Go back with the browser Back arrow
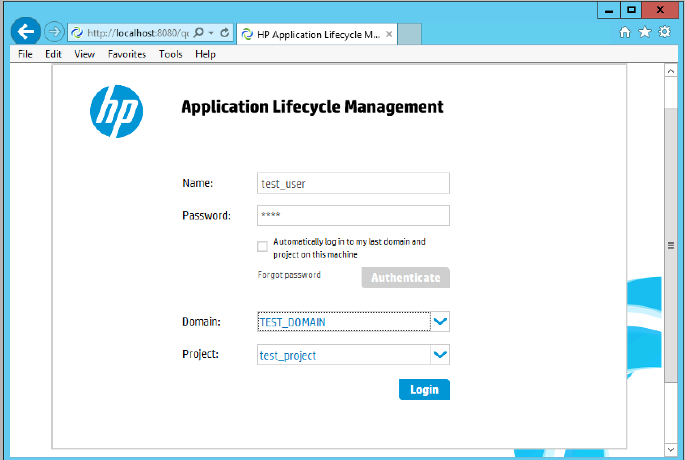The height and width of the screenshot is (460, 685). click(26, 31)
